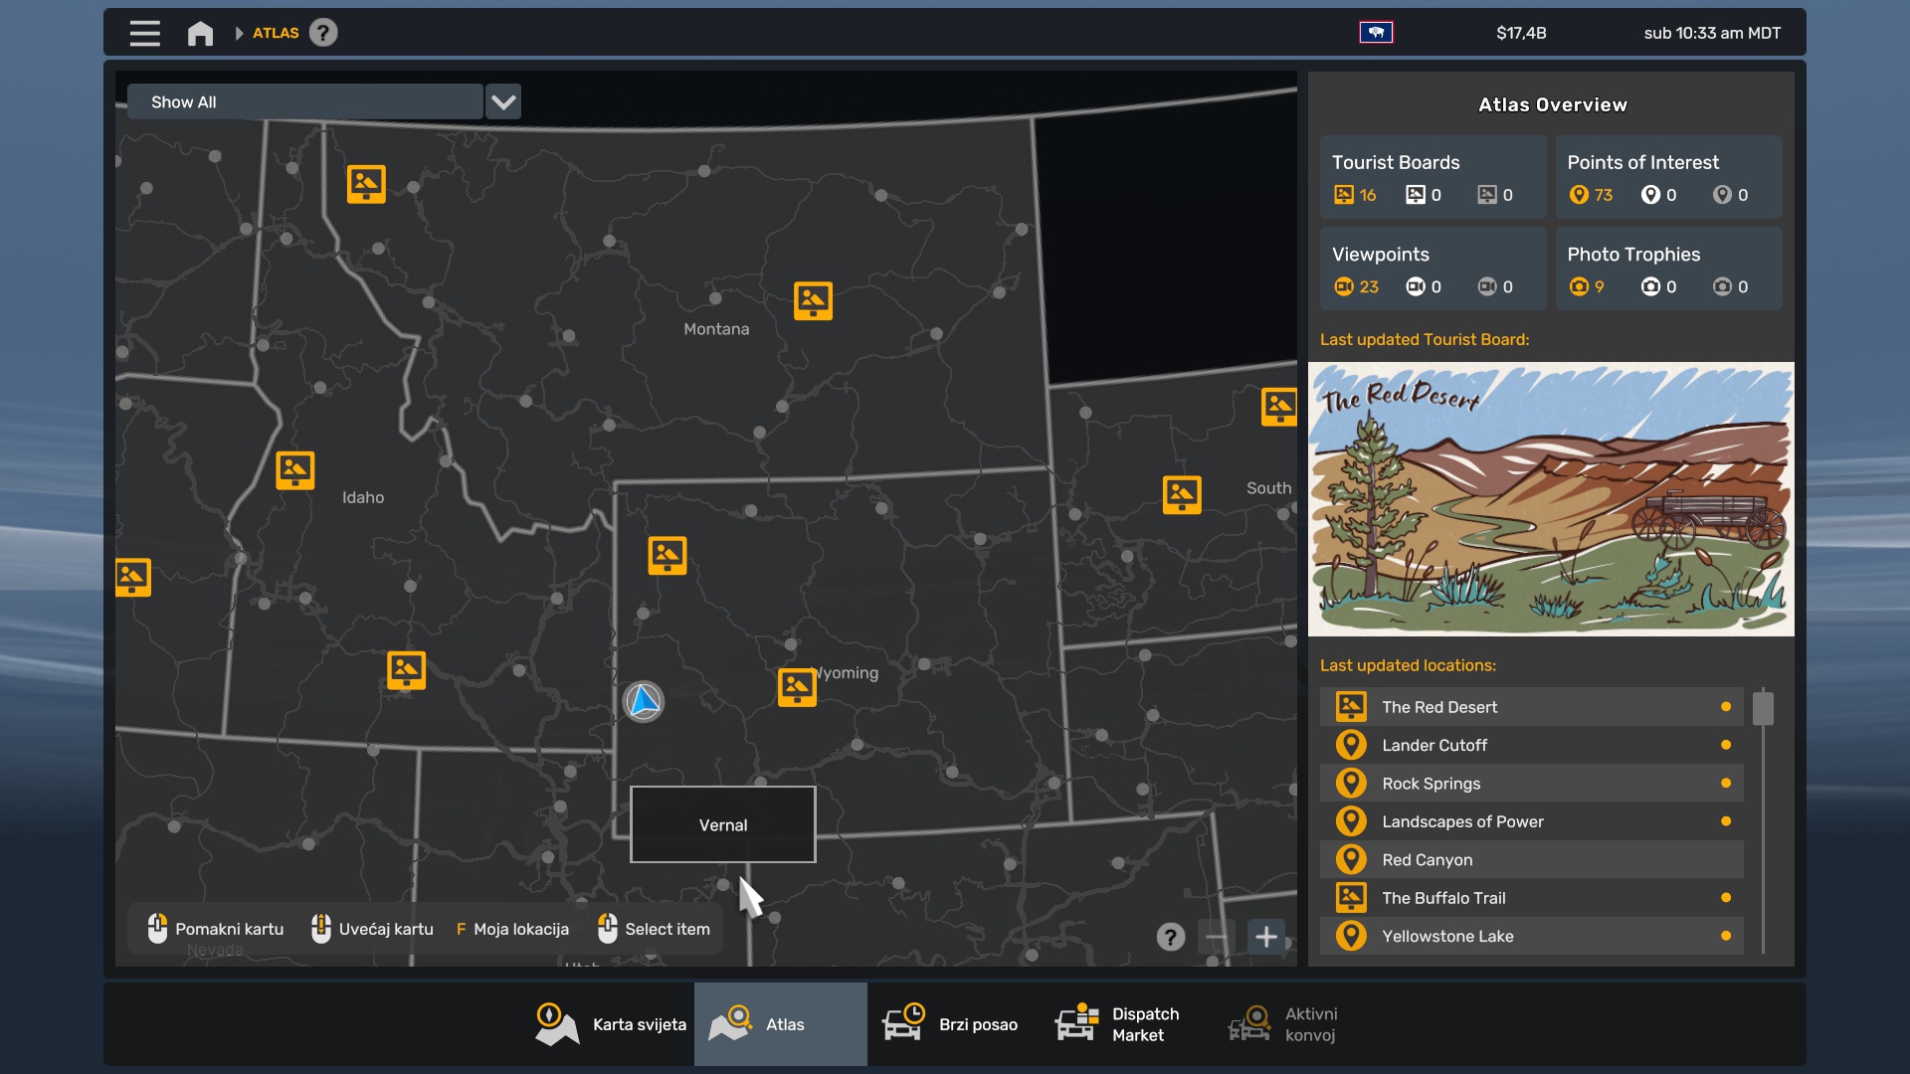1910x1074 pixels.
Task: Zoom out the map with minus button
Action: click(x=1216, y=937)
